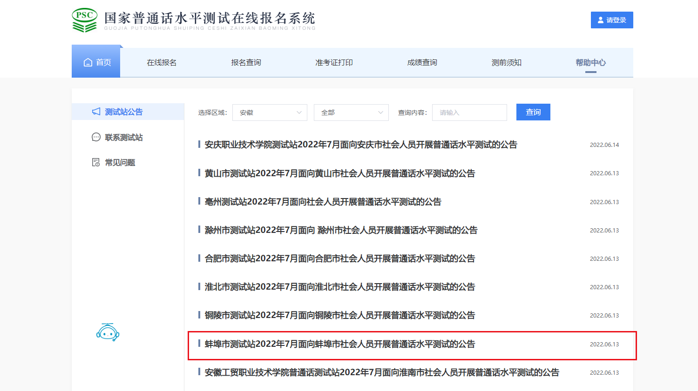The image size is (698, 391).
Task: View the 合肥市测试站 July announcement
Action: click(340, 258)
